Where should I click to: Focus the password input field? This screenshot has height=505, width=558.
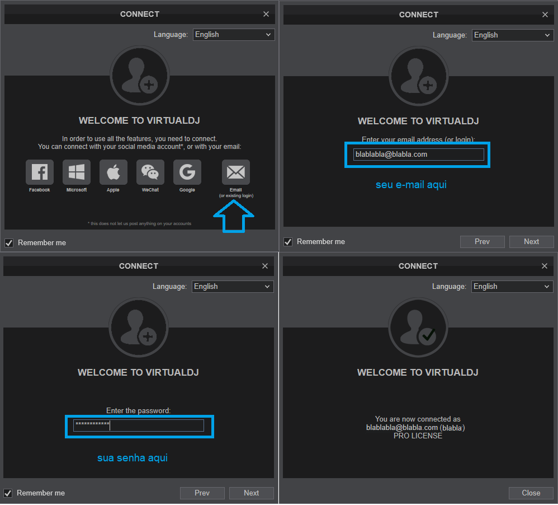(139, 425)
